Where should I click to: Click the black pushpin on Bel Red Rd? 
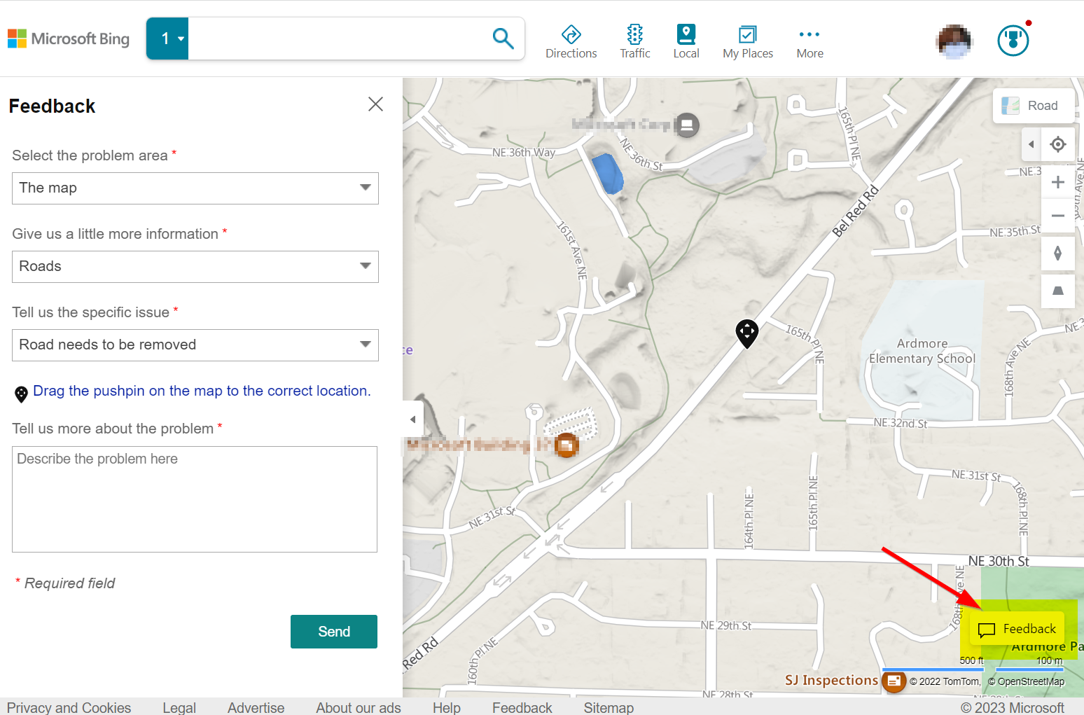pyautogui.click(x=747, y=333)
